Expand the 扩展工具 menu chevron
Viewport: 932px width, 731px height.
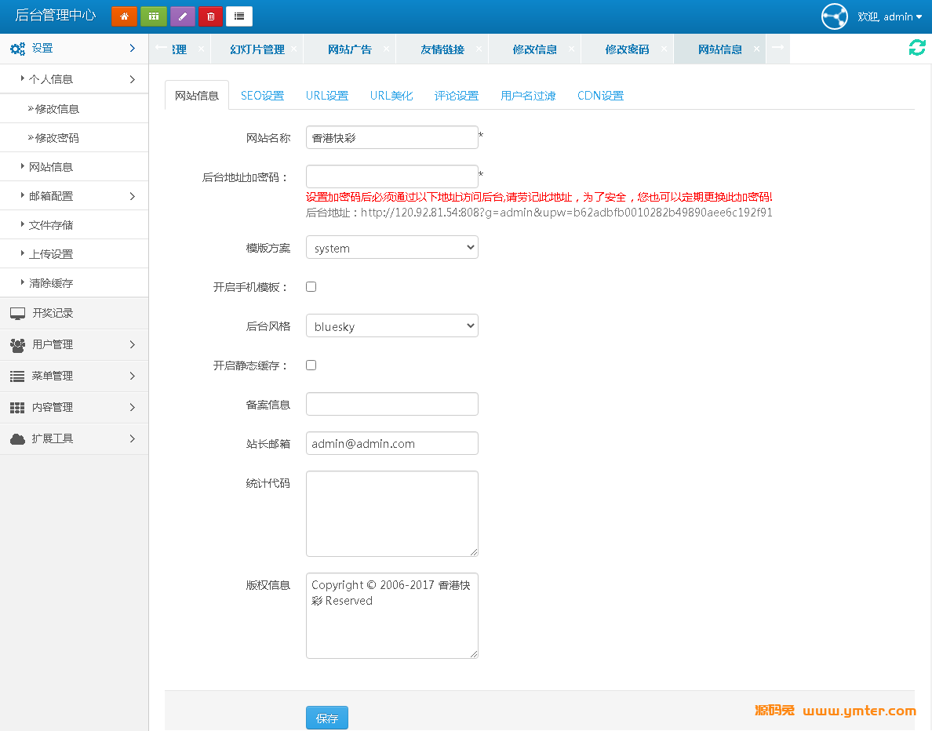pyautogui.click(x=133, y=439)
